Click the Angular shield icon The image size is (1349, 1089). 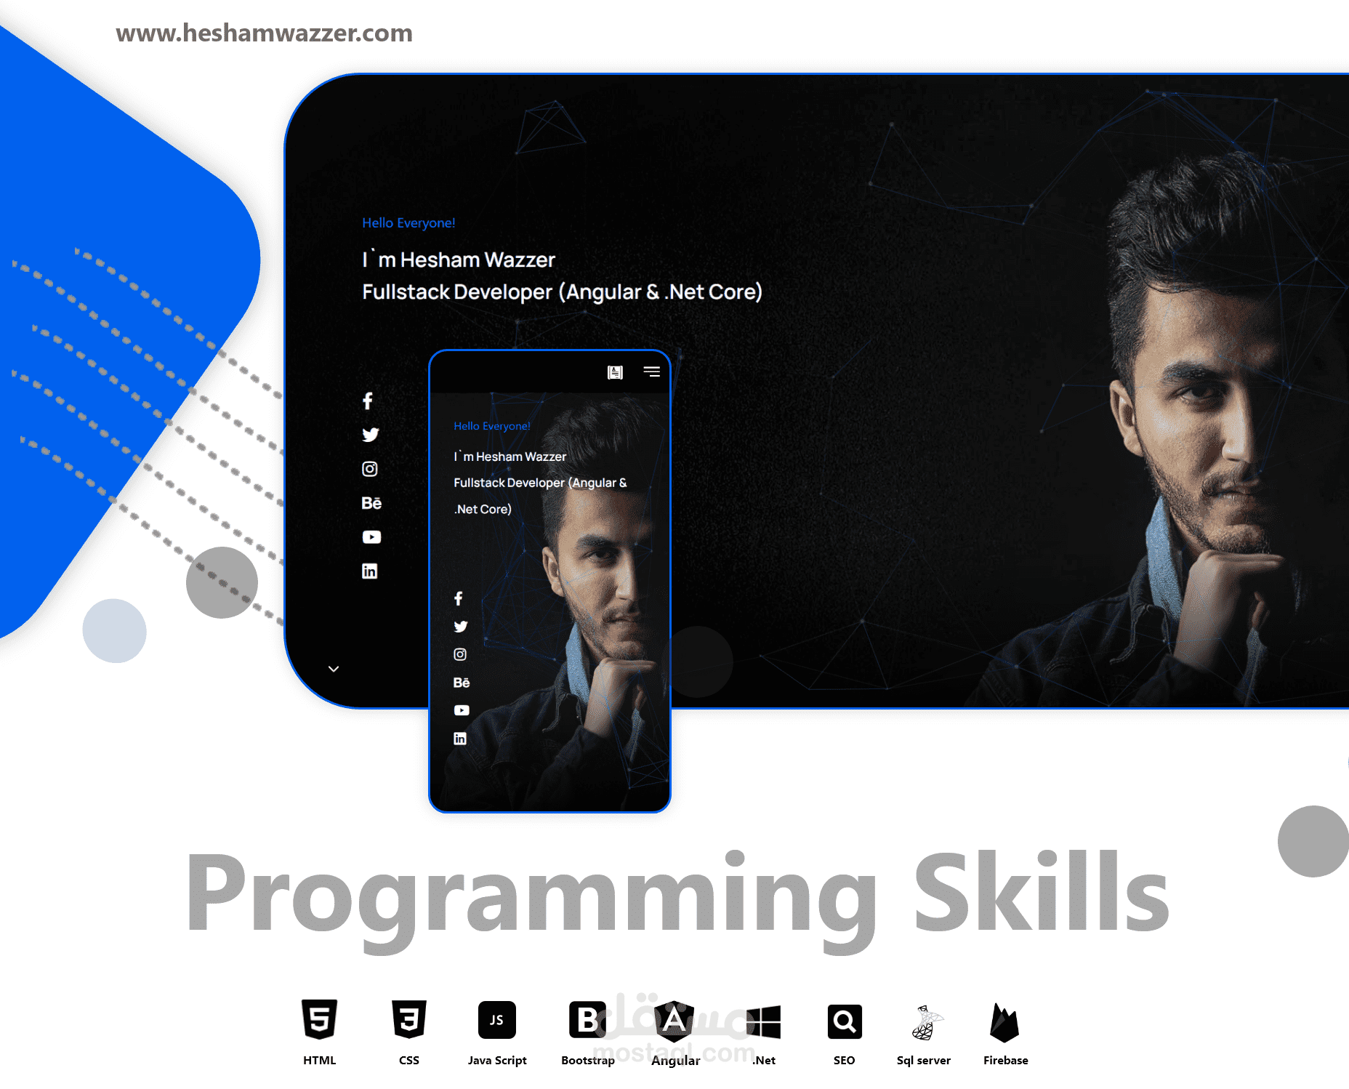click(x=674, y=1021)
